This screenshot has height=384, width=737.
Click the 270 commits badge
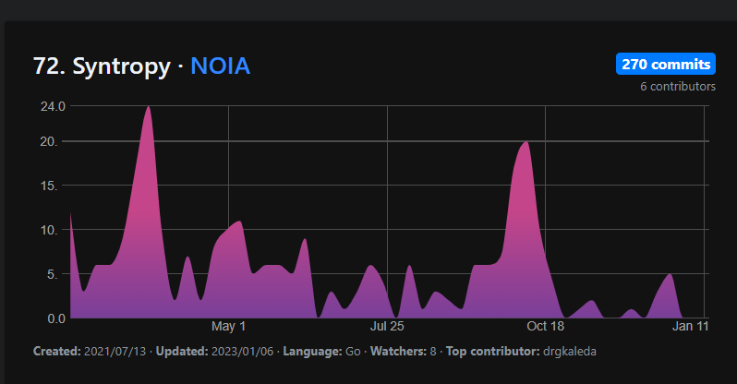666,64
